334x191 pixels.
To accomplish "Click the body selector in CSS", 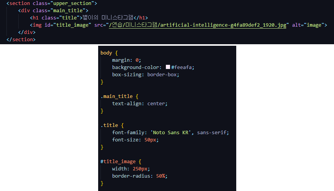I will [x=106, y=53].
